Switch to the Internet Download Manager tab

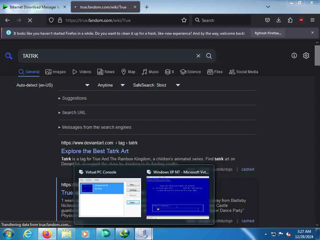[x=35, y=7]
